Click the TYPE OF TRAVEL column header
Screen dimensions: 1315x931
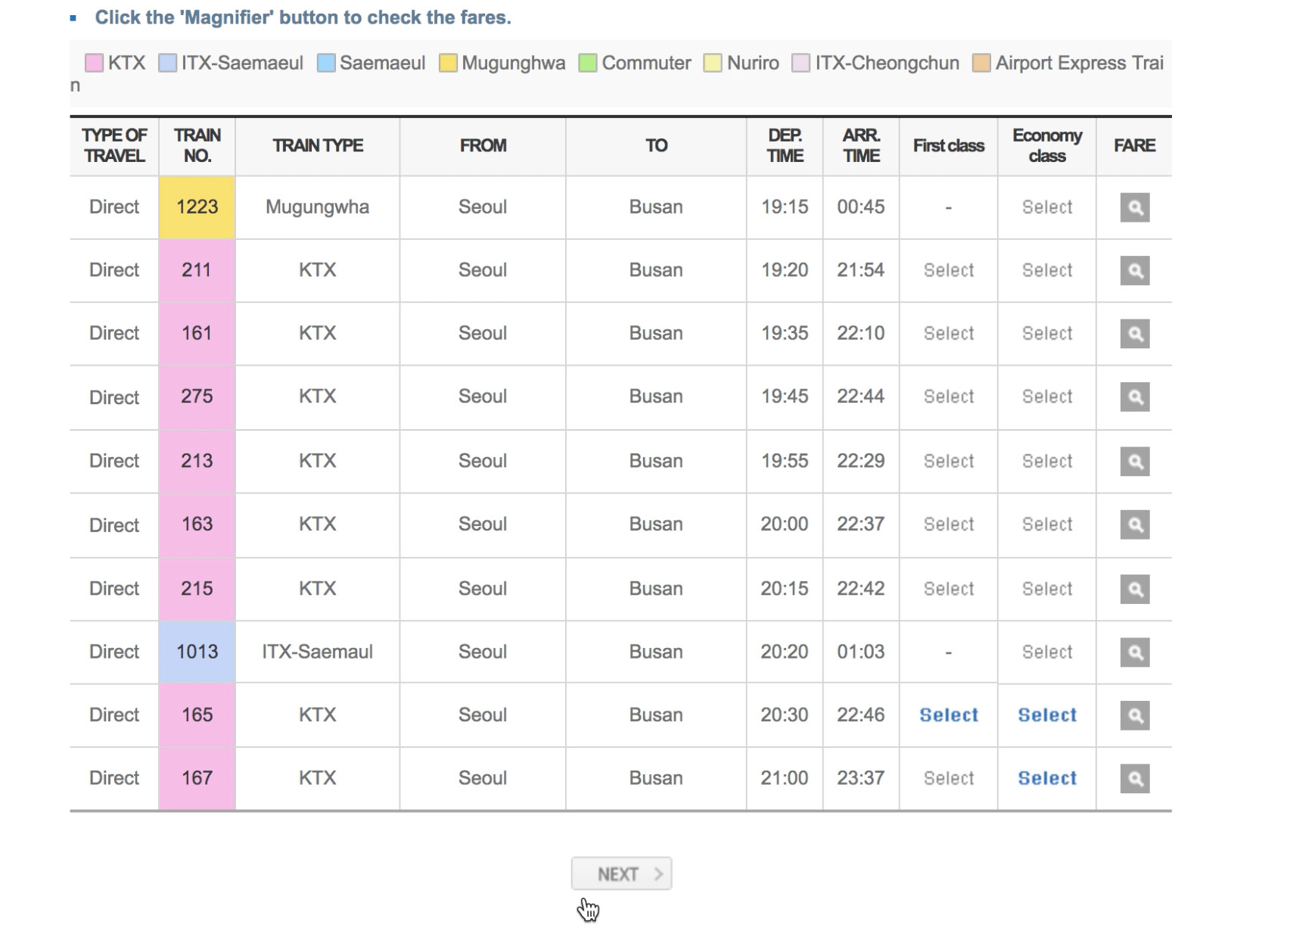(114, 145)
